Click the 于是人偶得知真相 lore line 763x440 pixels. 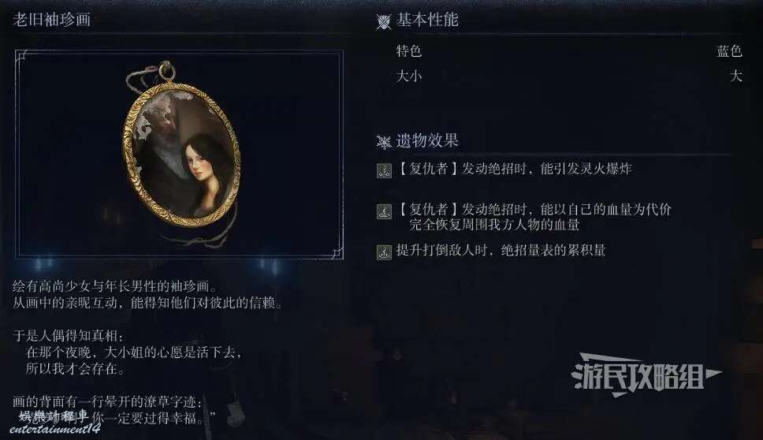(68, 335)
